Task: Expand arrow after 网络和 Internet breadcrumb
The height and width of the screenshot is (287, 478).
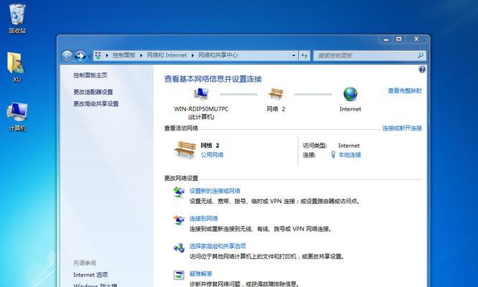Action: (x=192, y=55)
